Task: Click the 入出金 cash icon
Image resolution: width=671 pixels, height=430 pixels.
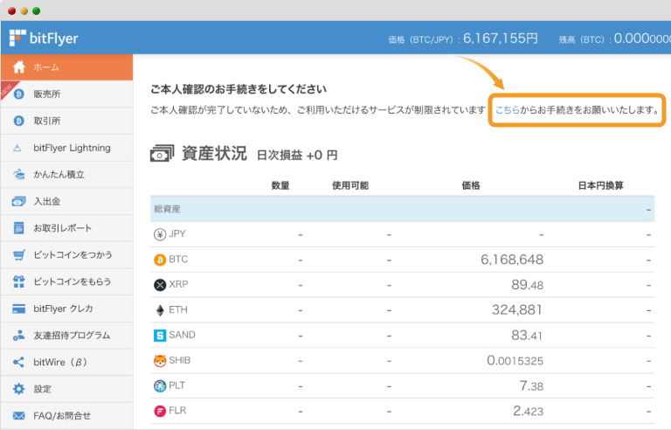Action: (19, 201)
